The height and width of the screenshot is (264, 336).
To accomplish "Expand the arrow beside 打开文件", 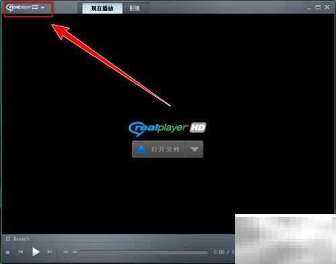I will 194,150.
